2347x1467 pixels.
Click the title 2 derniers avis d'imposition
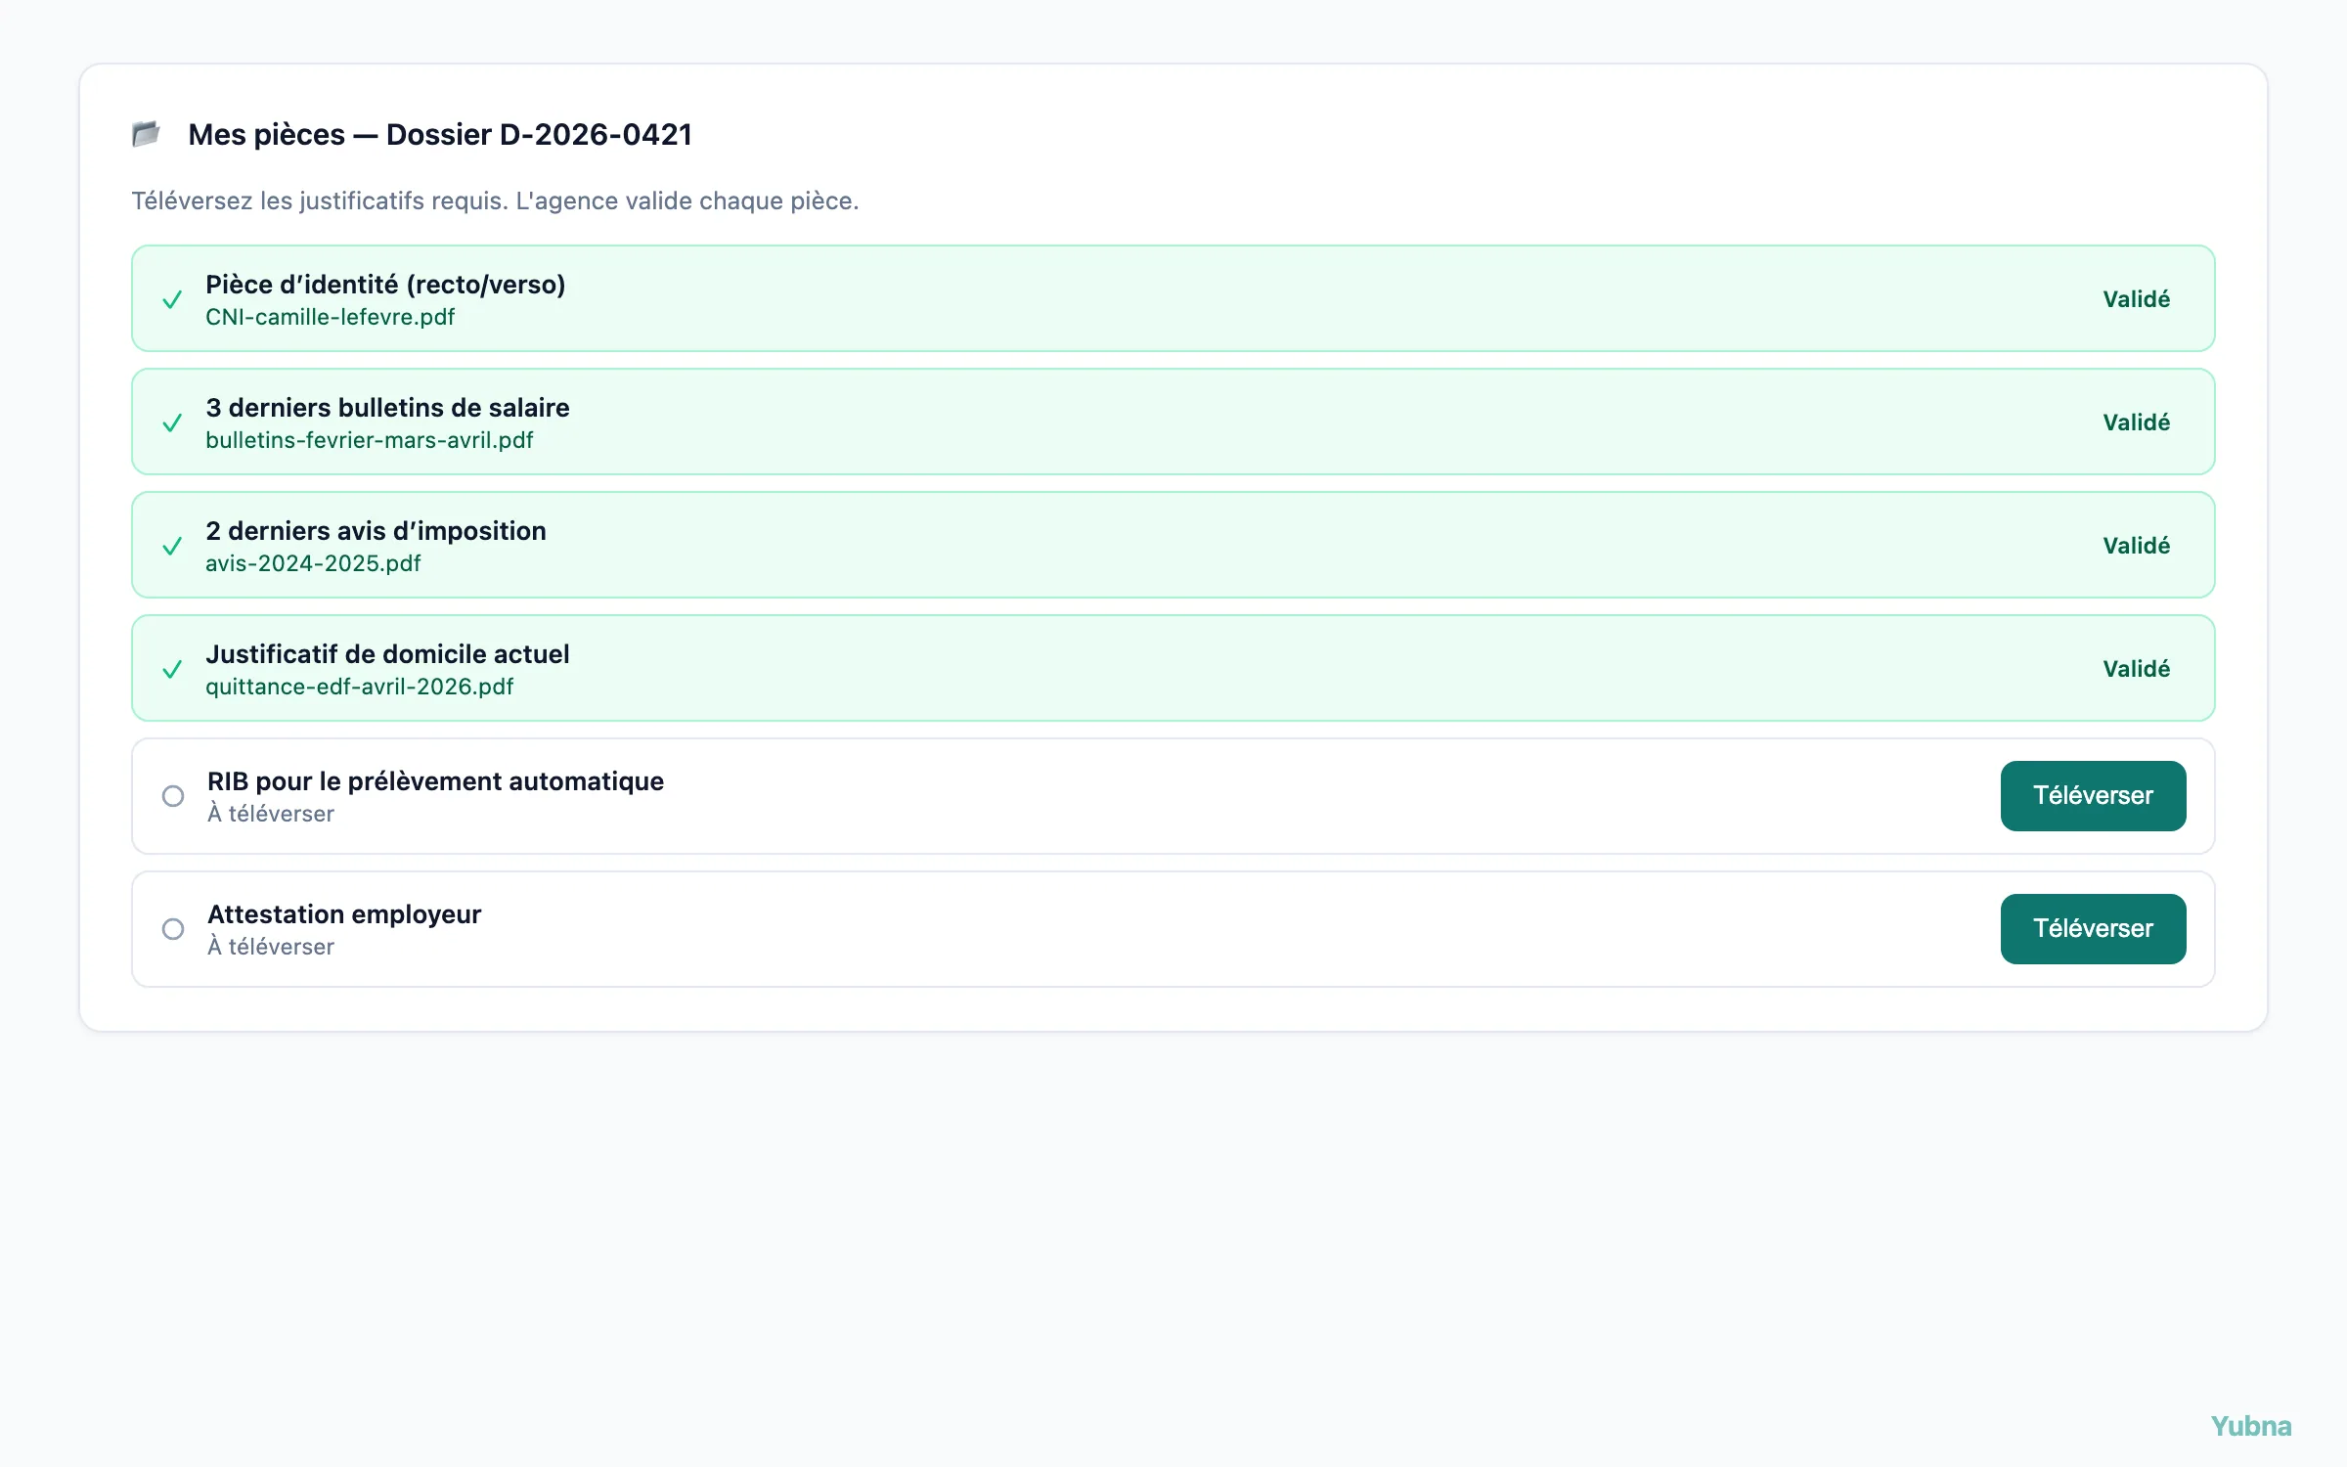[x=376, y=531]
